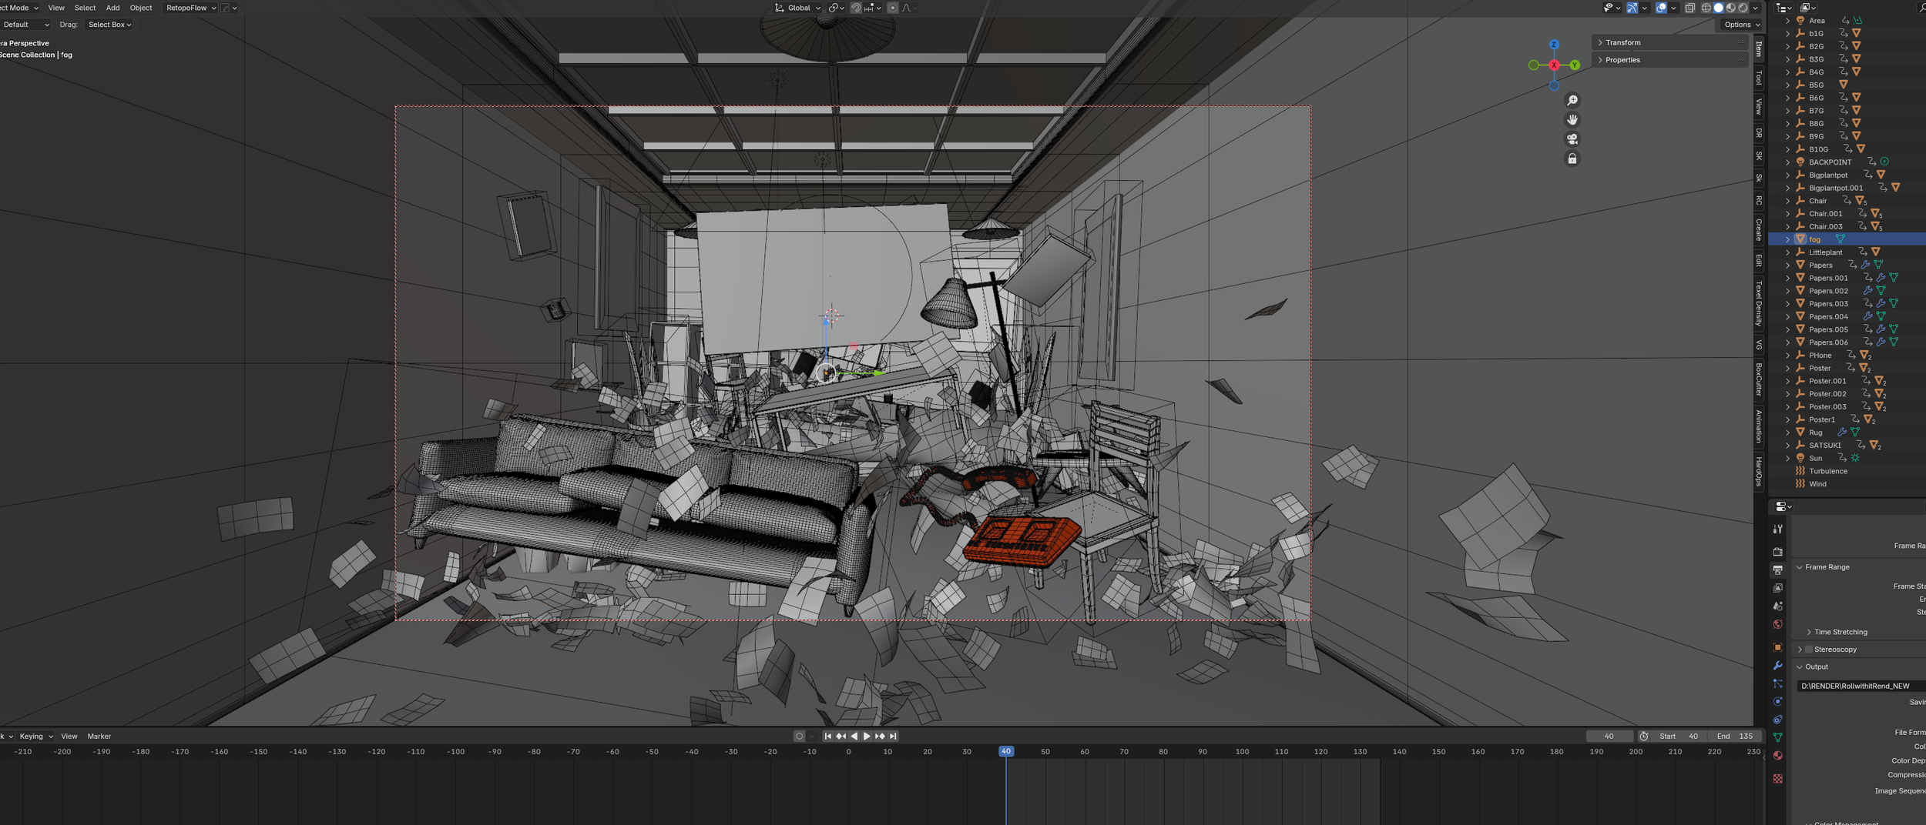1926x825 pixels.
Task: Open the Object menu in the header
Action: tap(141, 8)
